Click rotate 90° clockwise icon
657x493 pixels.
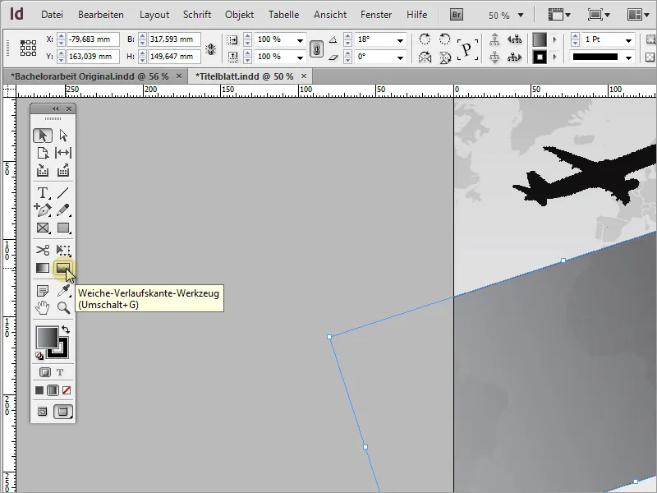425,39
